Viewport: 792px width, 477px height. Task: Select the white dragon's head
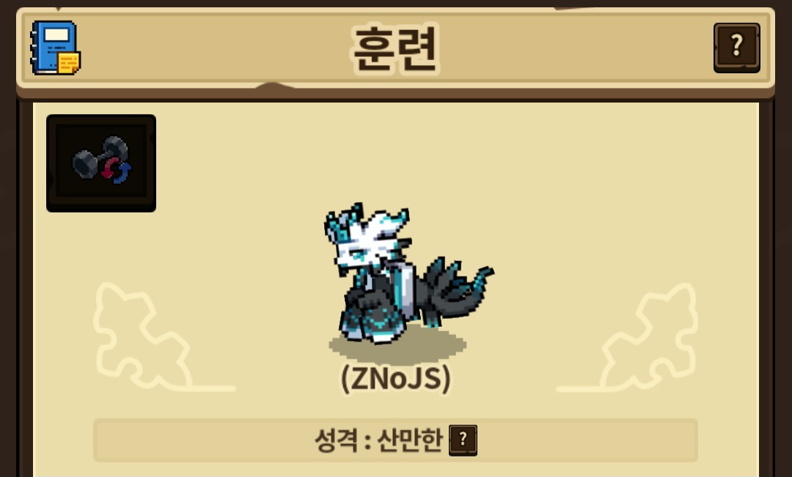coord(366,238)
